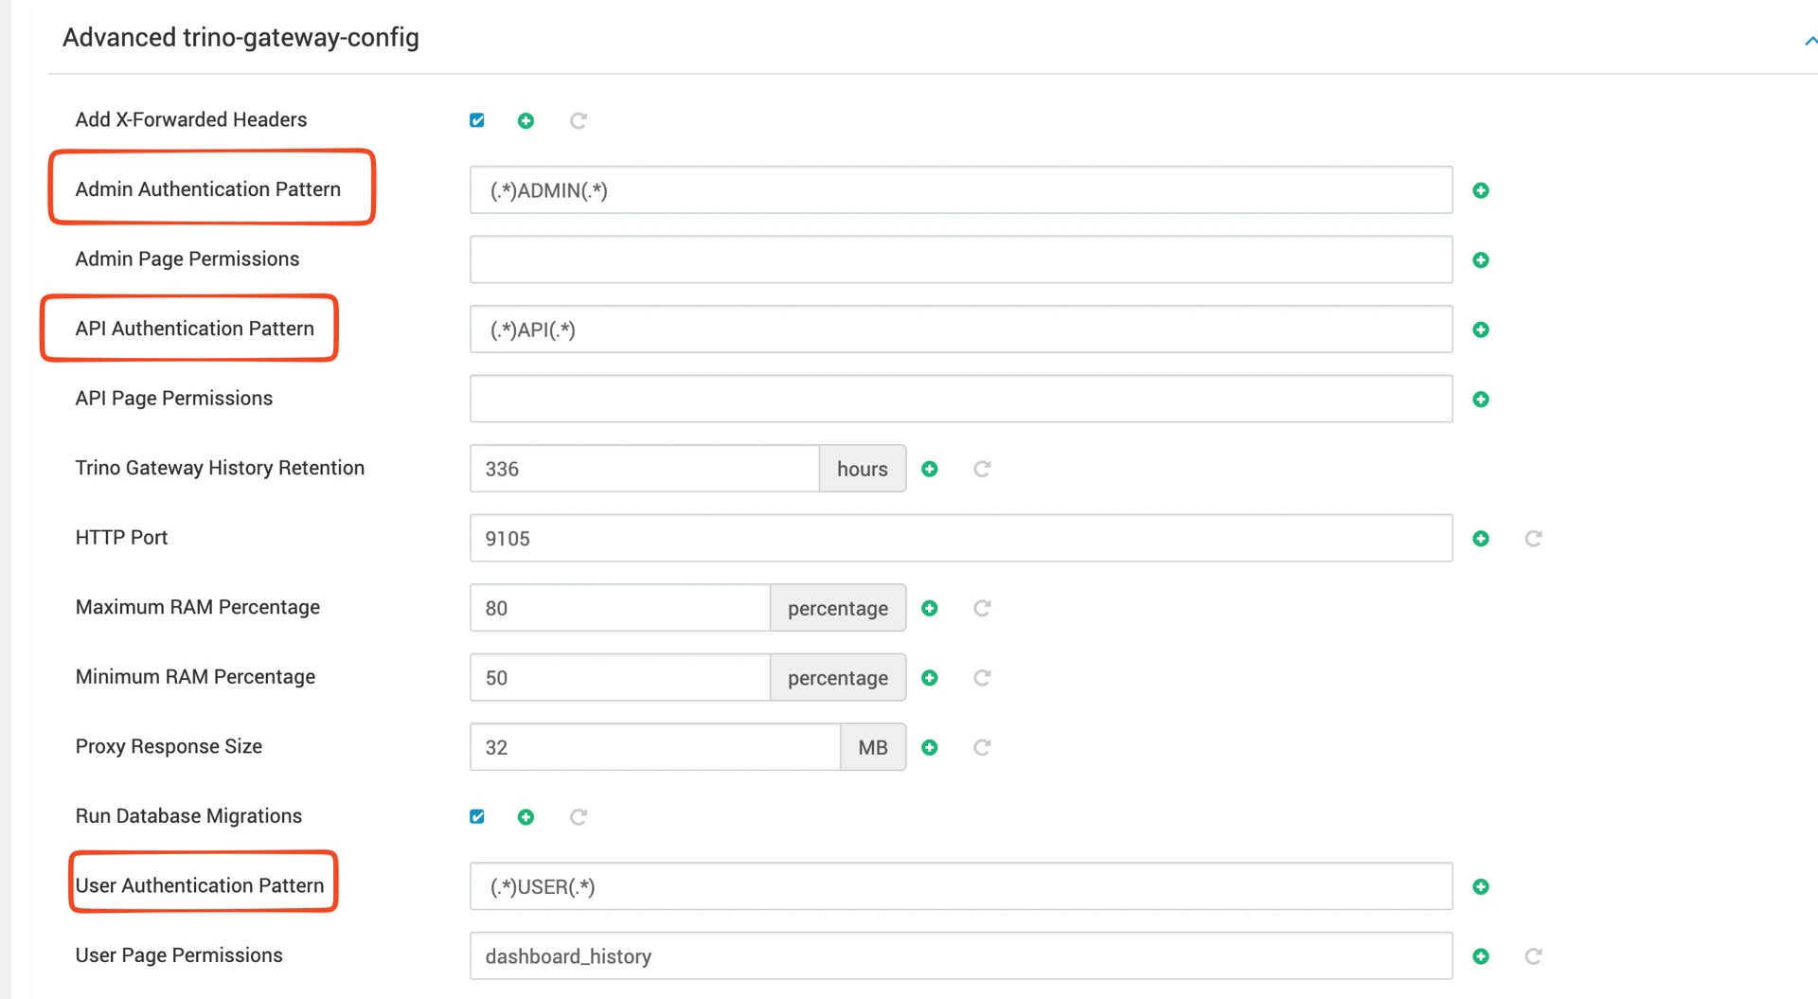Focus the empty Admin Page Permissions field
The image size is (1818, 999).
961,259
